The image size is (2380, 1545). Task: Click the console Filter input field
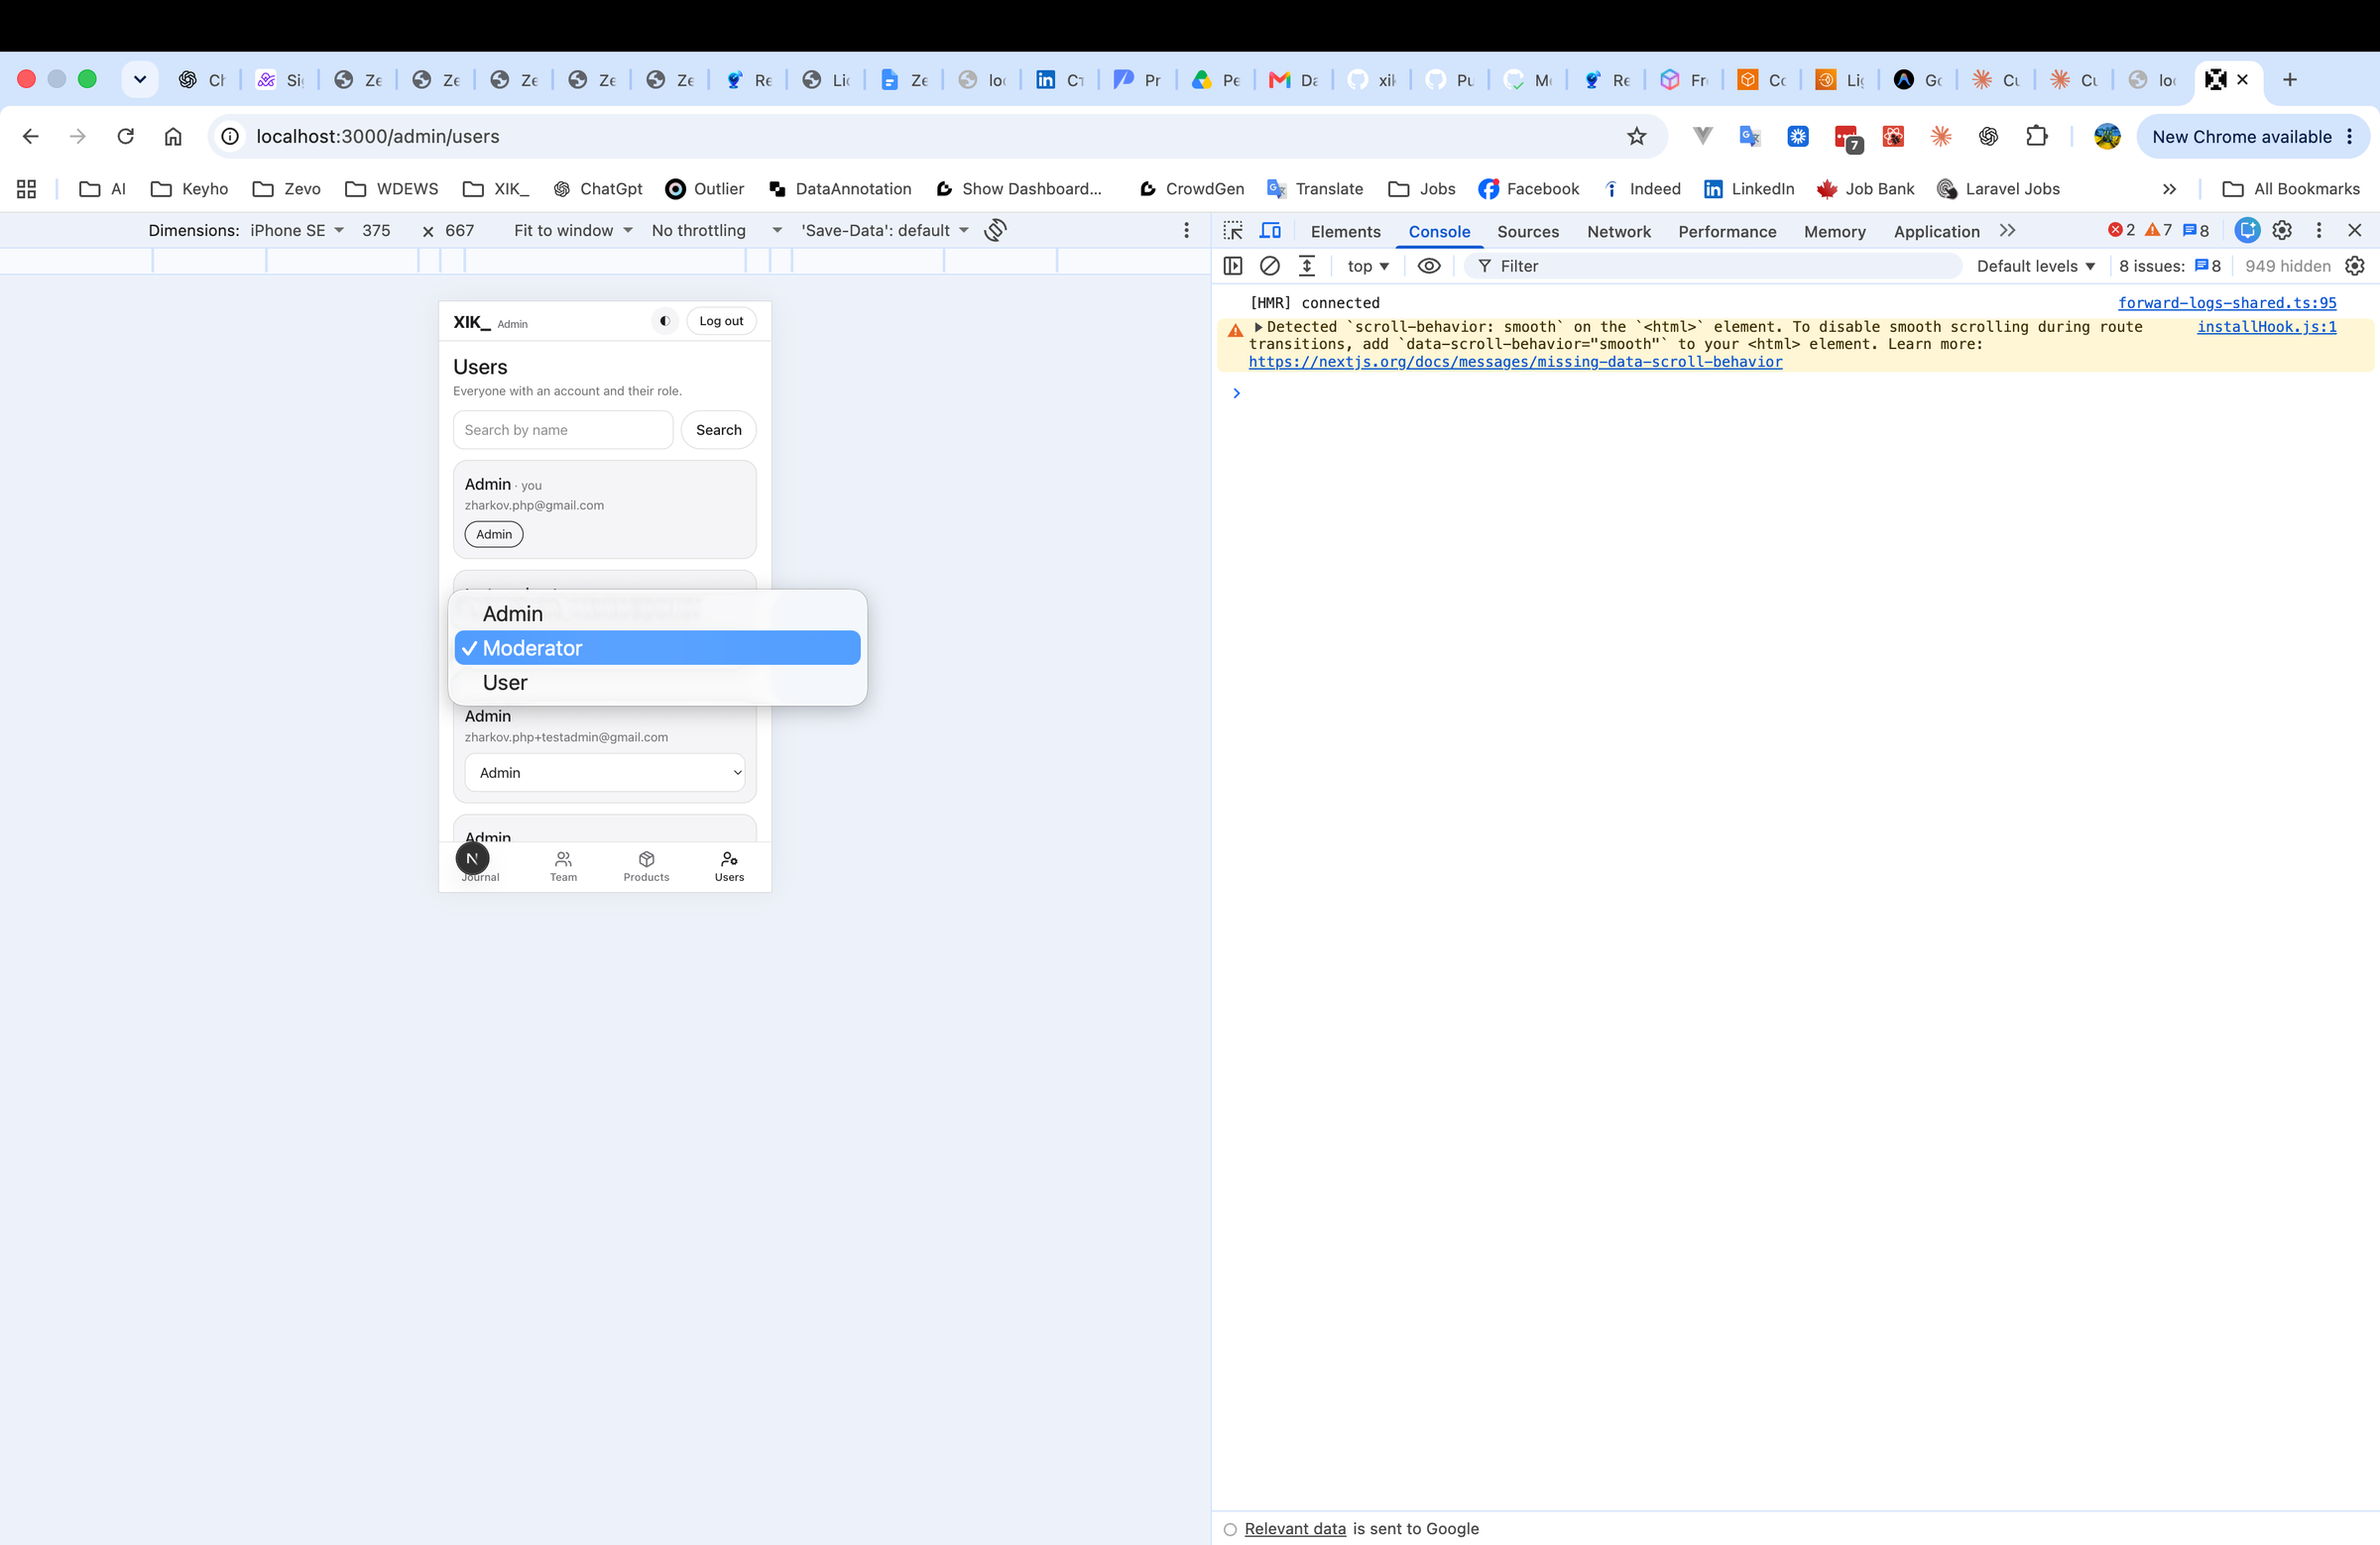(1713, 266)
